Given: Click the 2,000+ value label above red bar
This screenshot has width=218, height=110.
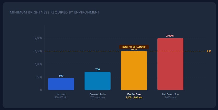Looking at the screenshot, I should pos(170,36).
